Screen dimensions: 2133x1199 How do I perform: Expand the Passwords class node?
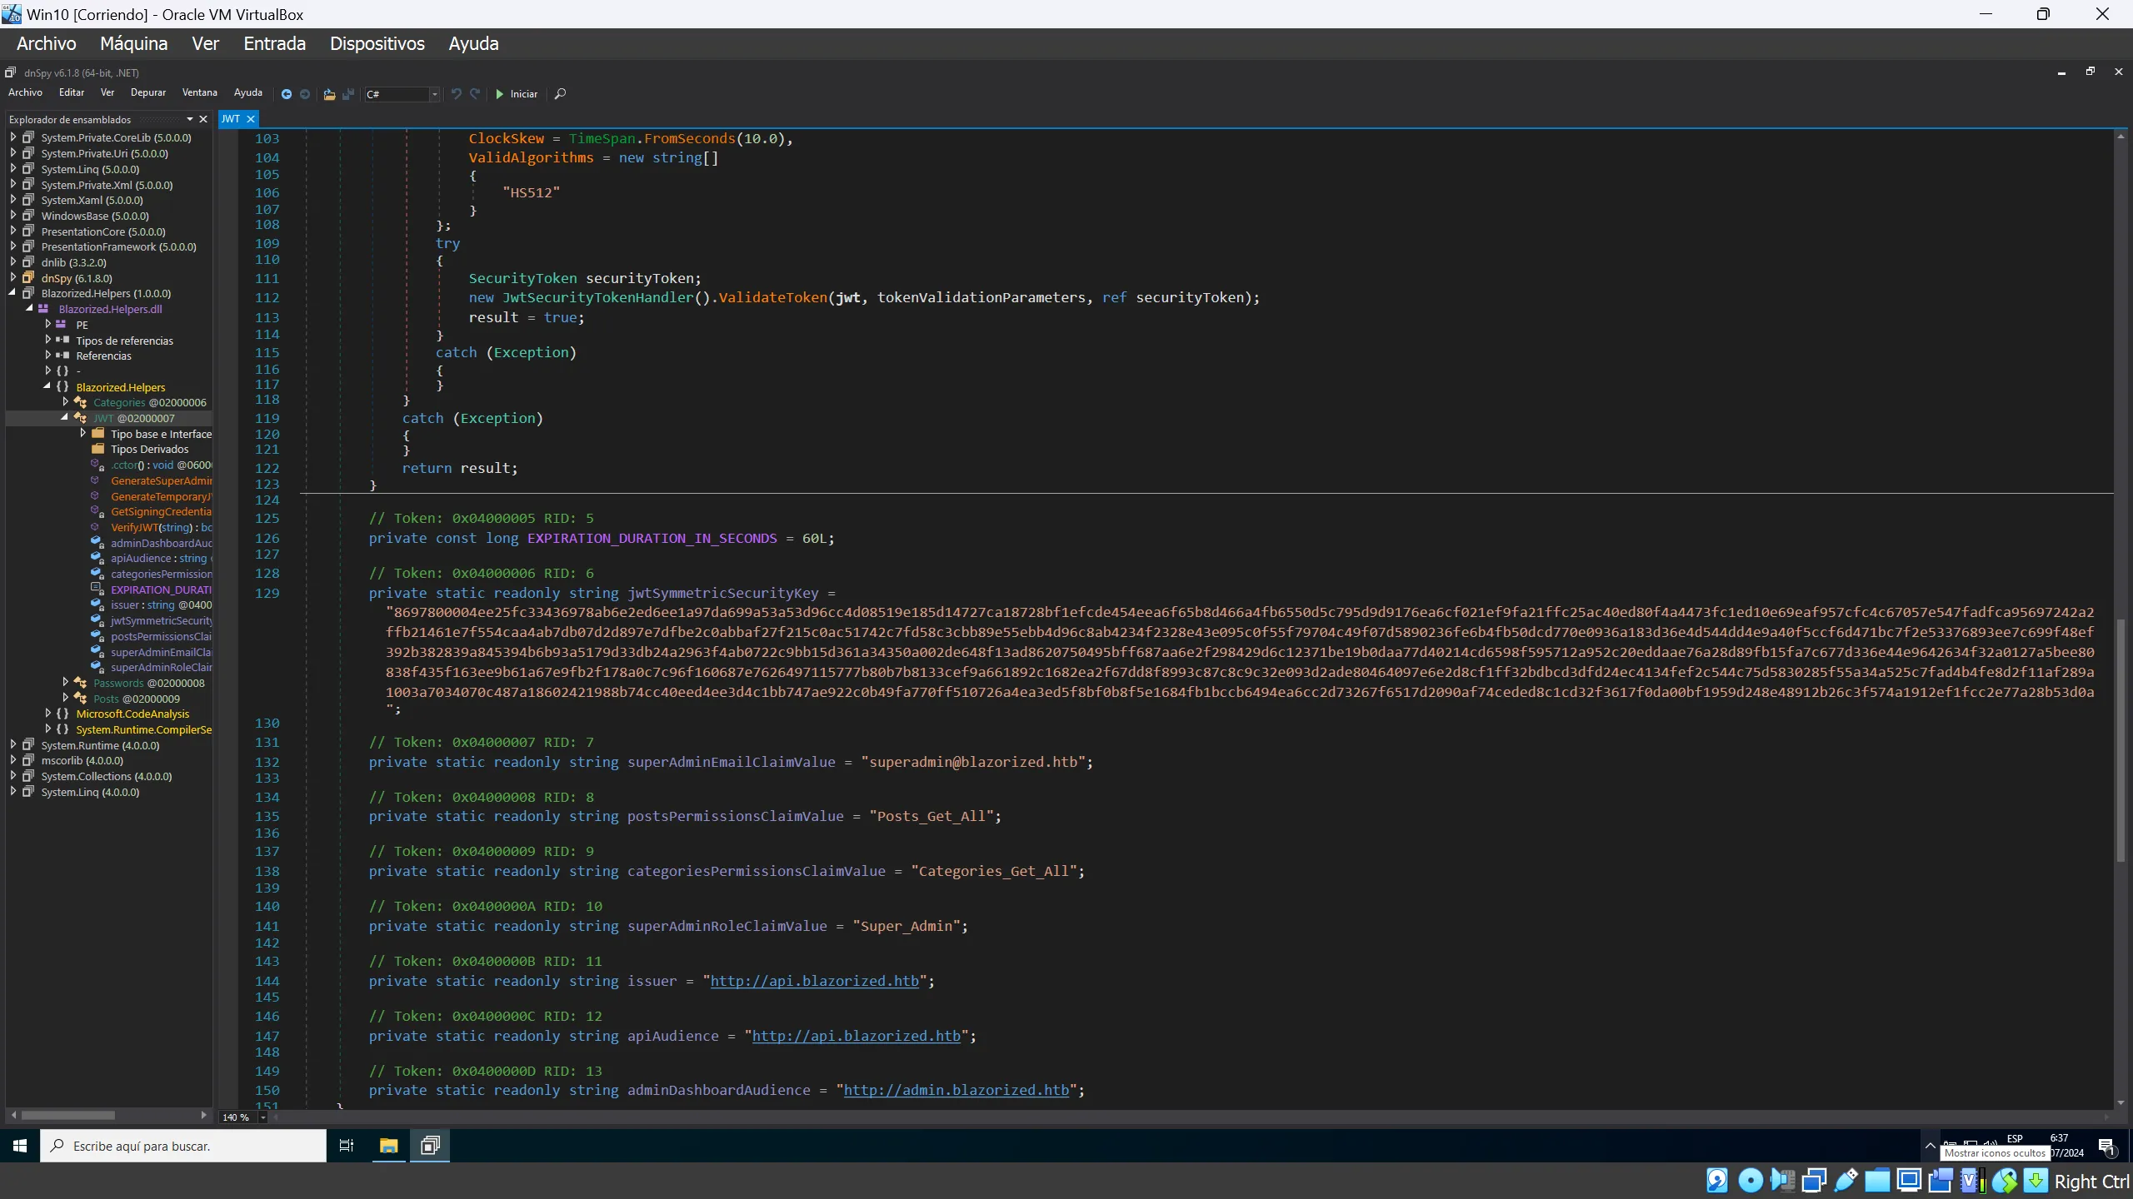66,683
